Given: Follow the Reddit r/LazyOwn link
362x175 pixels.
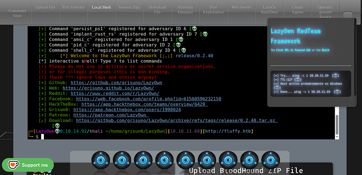Looking at the screenshot, I should pos(115,93).
